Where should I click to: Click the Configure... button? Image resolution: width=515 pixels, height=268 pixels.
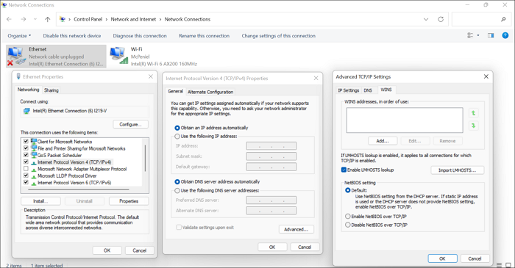click(x=131, y=125)
